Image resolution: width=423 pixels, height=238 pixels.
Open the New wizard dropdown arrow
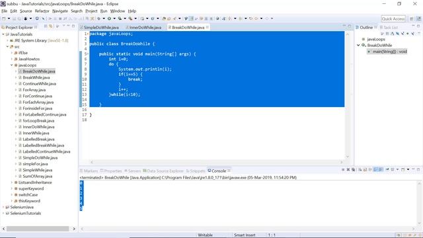coord(9,19)
